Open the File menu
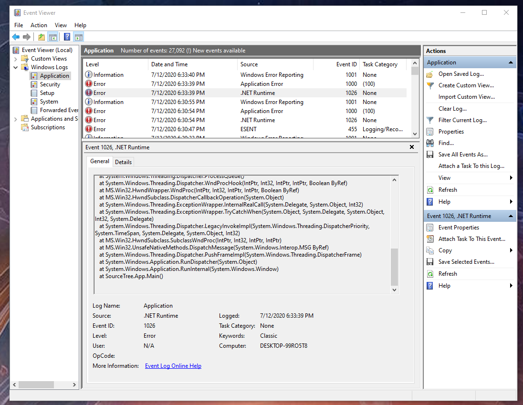Image resolution: width=523 pixels, height=405 pixels. [x=19, y=25]
